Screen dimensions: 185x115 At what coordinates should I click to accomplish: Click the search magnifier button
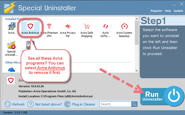pyautogui.click(x=134, y=104)
